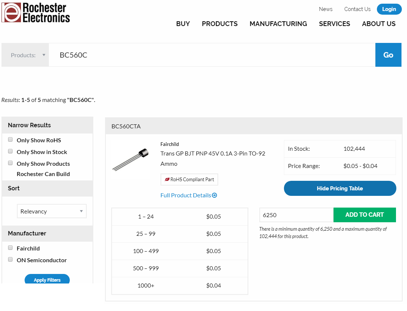
Task: Open Full Product Details link
Action: pos(186,195)
